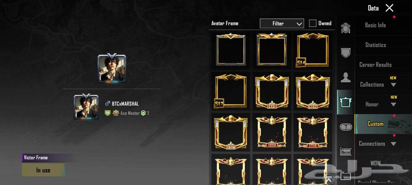Open the avatar silhouette customization icon
This screenshot has height=185, width=412.
(346, 77)
